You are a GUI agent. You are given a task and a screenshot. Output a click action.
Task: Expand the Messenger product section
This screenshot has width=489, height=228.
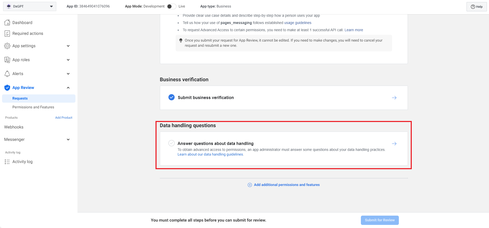[68, 140]
